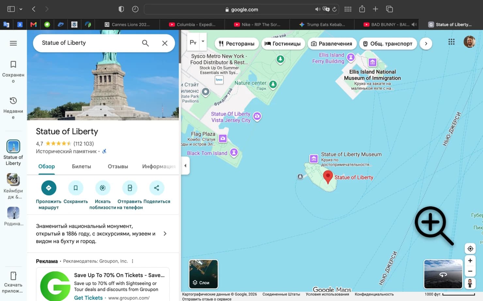The height and width of the screenshot is (301, 483).
Task: Switch to Cannes Lions 202... tab
Action: pos(127,24)
